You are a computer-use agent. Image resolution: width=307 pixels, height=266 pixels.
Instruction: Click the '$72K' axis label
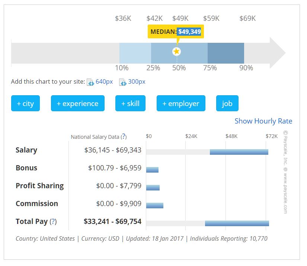coord(272,136)
